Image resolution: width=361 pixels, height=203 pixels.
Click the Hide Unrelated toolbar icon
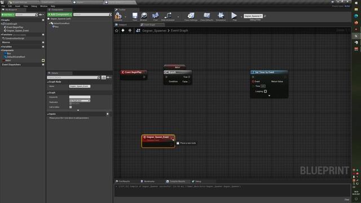168,16
